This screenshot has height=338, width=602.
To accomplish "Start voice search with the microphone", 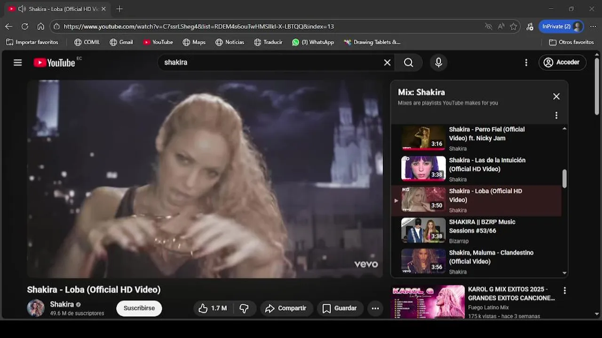I will [x=438, y=62].
